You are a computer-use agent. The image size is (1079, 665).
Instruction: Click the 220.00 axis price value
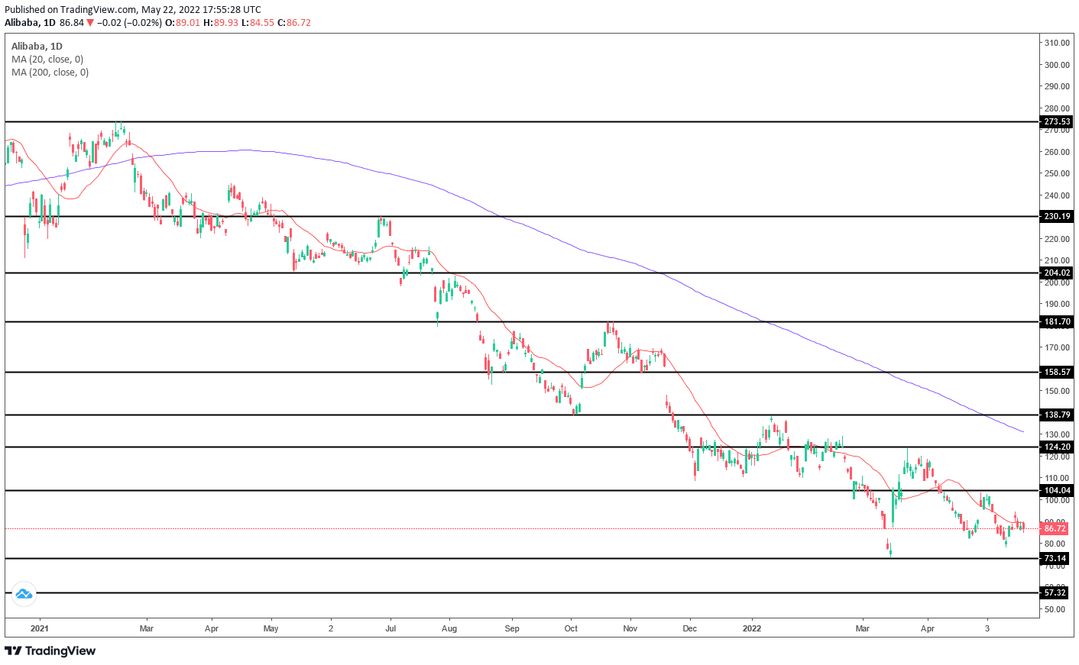pos(1057,239)
